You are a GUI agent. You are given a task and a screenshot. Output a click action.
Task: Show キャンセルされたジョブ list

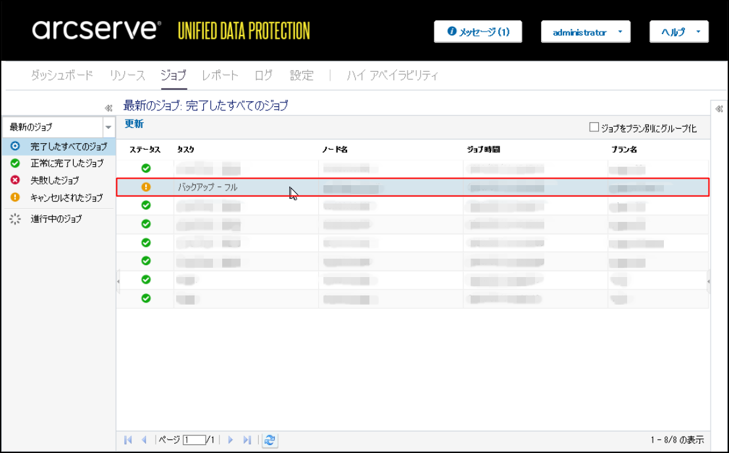pos(66,197)
